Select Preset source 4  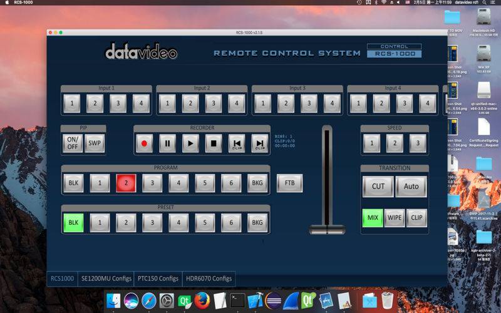tap(178, 223)
